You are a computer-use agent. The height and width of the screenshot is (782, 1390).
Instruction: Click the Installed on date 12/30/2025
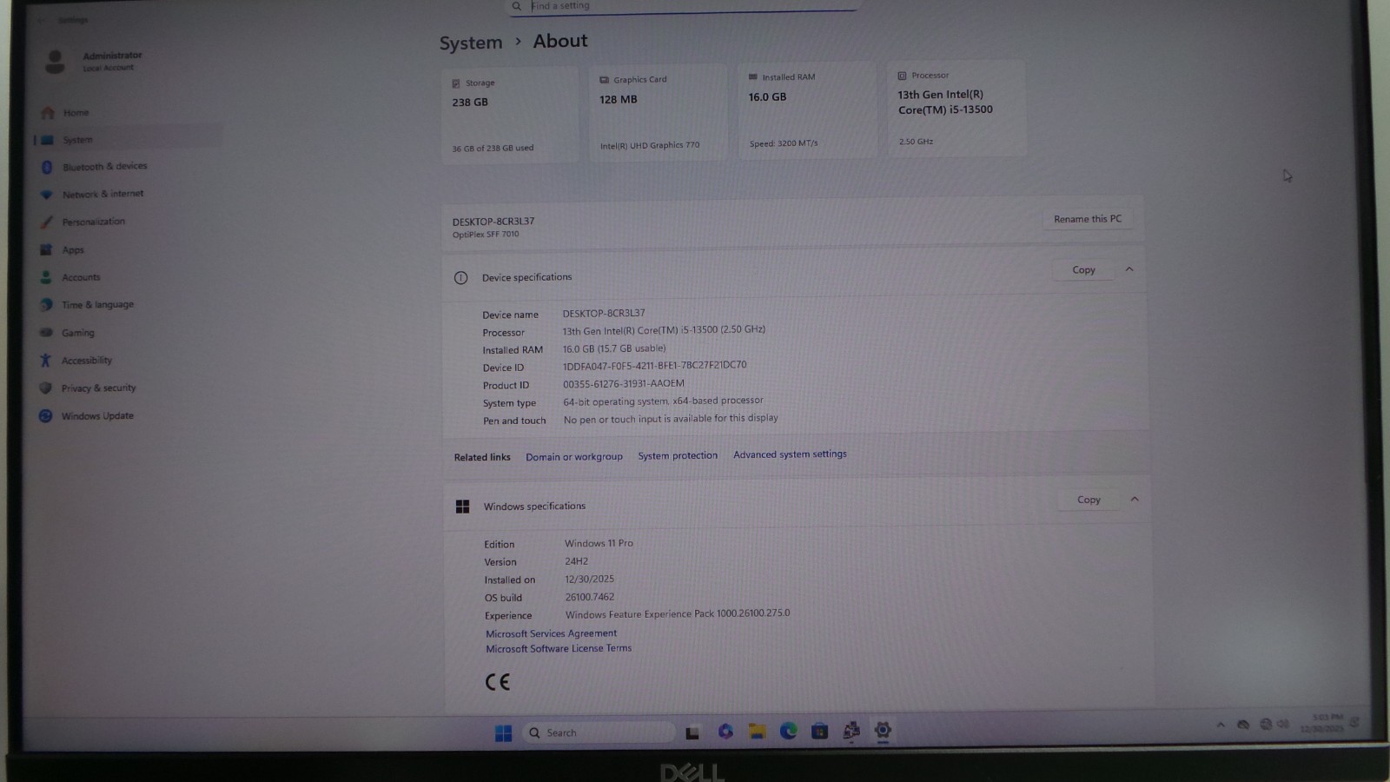[589, 579]
